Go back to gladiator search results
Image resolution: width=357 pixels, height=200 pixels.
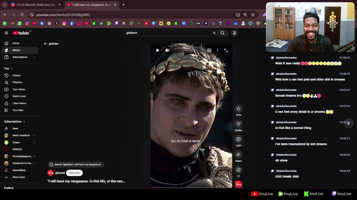tap(46, 44)
